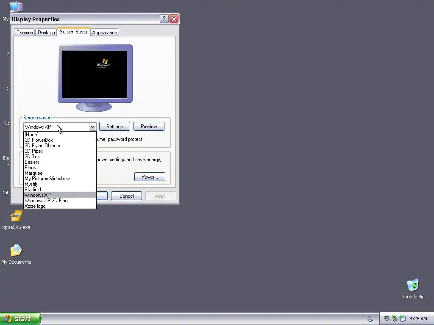
Task: Choose Starfield screen saver
Action: tap(60, 190)
